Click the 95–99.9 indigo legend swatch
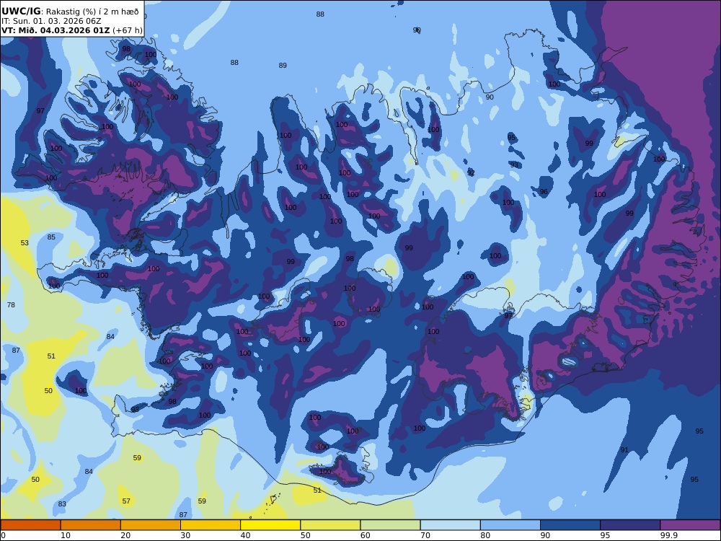 pyautogui.click(x=630, y=525)
